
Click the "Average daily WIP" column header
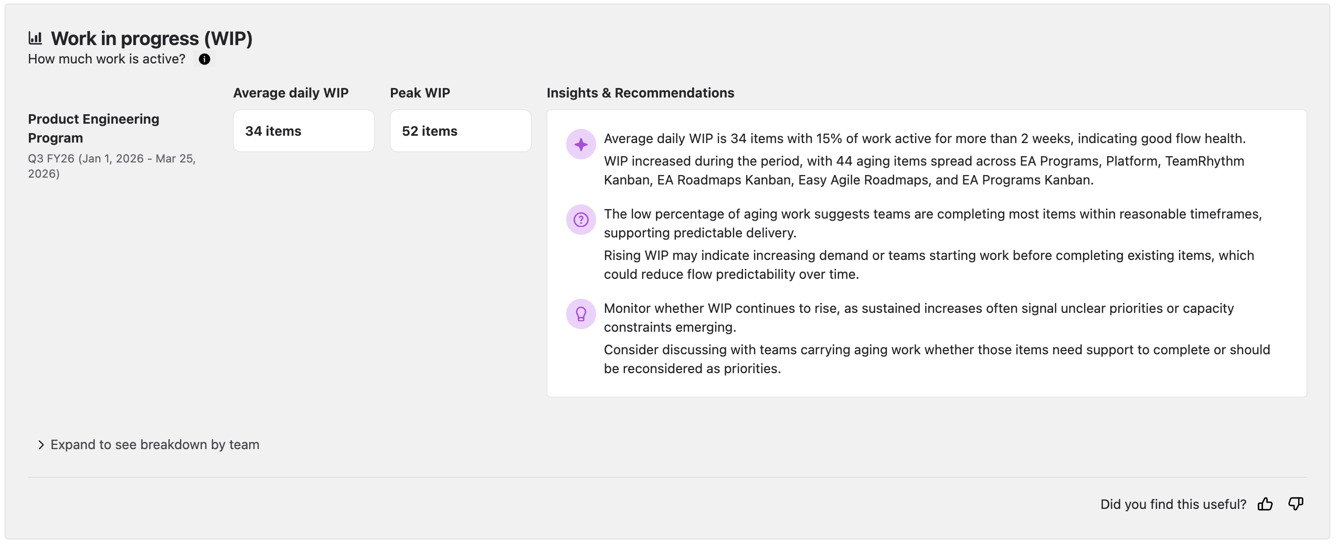coord(291,93)
